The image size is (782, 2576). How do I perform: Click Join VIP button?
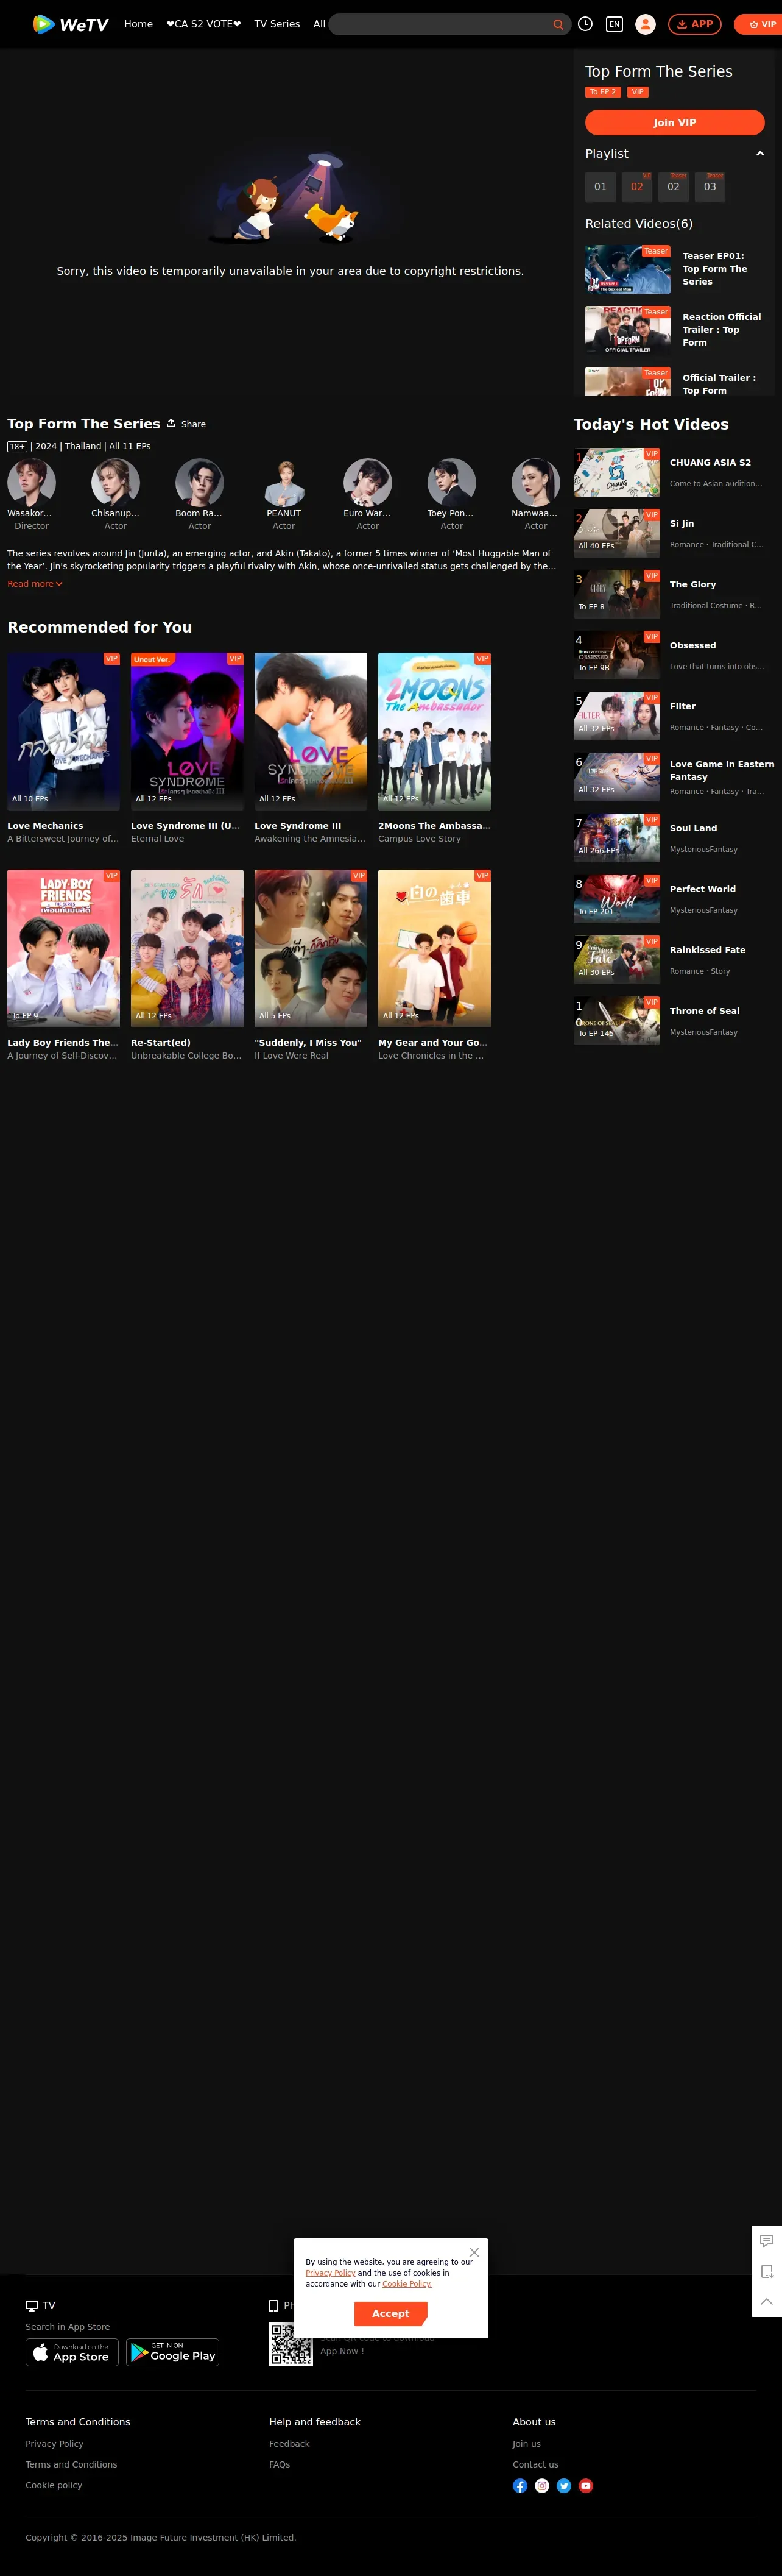(675, 122)
